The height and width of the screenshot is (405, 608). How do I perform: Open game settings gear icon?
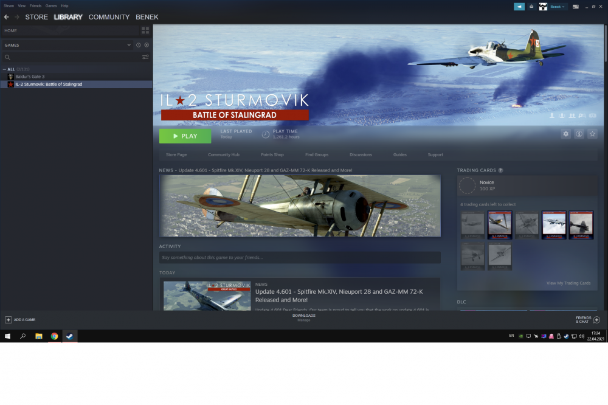[565, 134]
